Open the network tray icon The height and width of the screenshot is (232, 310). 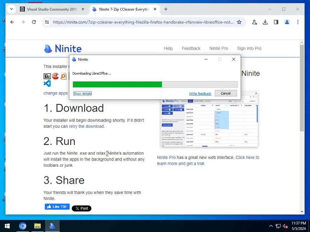[278, 226]
